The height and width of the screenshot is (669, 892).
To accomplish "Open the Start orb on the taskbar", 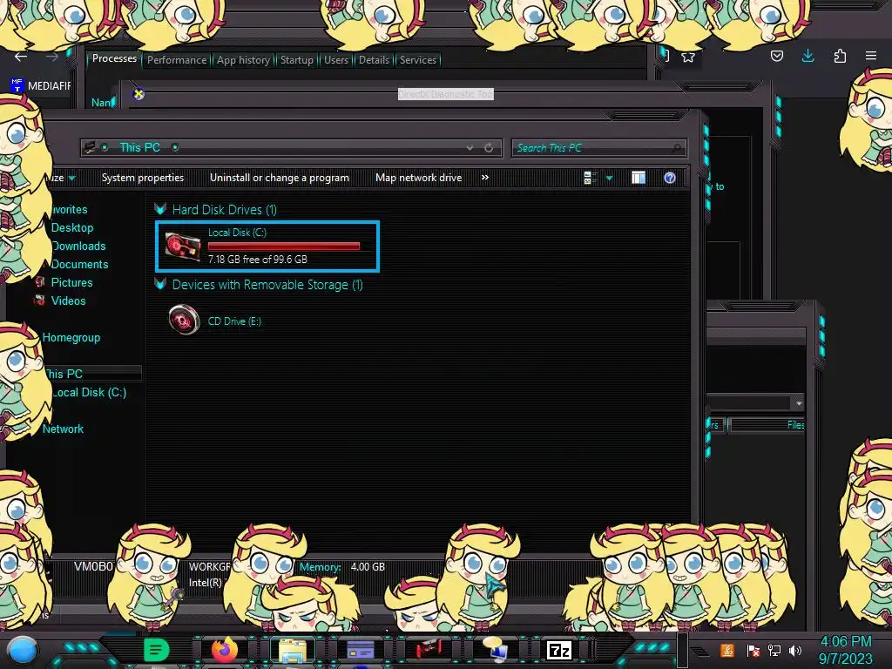I will point(23,650).
